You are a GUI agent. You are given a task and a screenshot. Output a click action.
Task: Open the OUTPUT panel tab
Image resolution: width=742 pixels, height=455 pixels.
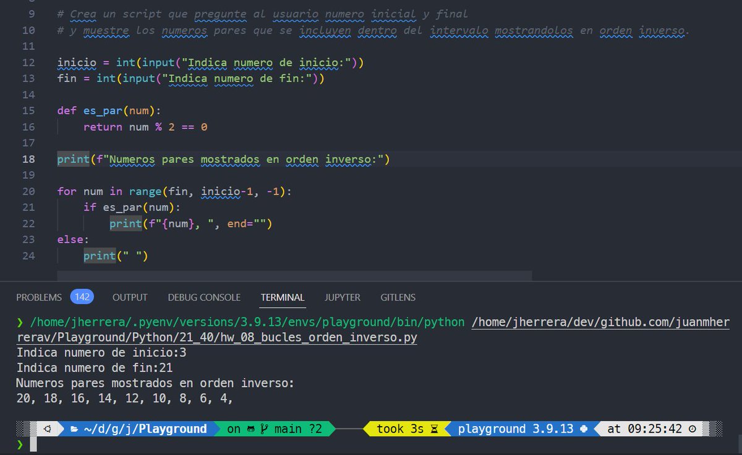130,298
